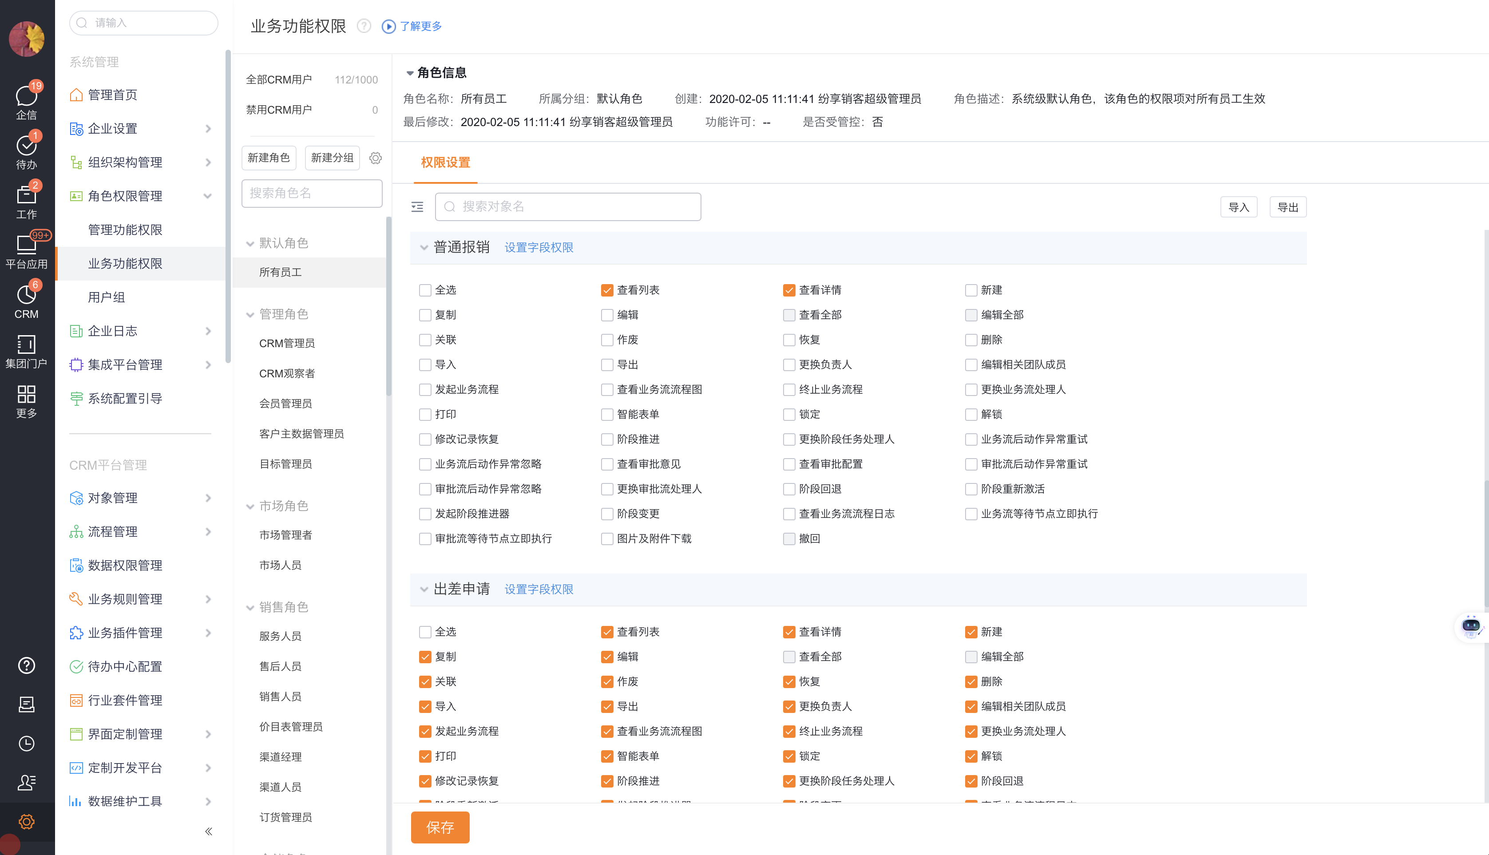Image resolution: width=1489 pixels, height=855 pixels.
Task: Collapse the 管理角色 group
Action: pos(250,315)
